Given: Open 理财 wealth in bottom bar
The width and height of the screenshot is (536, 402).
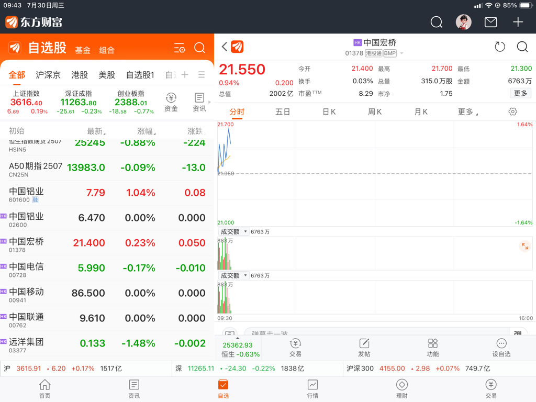Looking at the screenshot, I should (x=401, y=389).
